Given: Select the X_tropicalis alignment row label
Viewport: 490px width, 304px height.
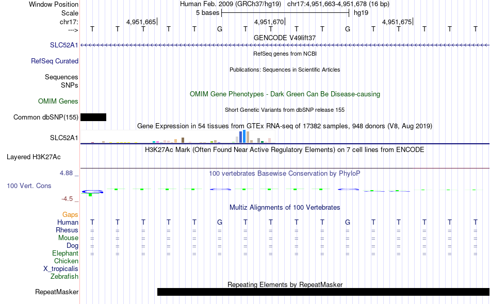Looking at the screenshot, I should click(x=61, y=269).
